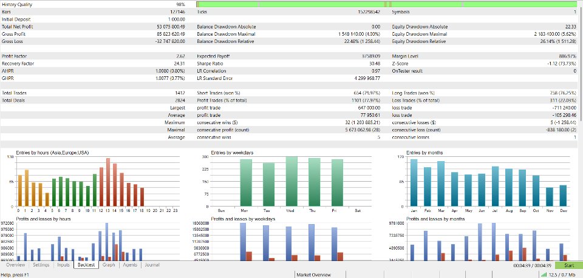Select the Profit Factor value 2.62
The height and width of the screenshot is (278, 583).
point(181,56)
